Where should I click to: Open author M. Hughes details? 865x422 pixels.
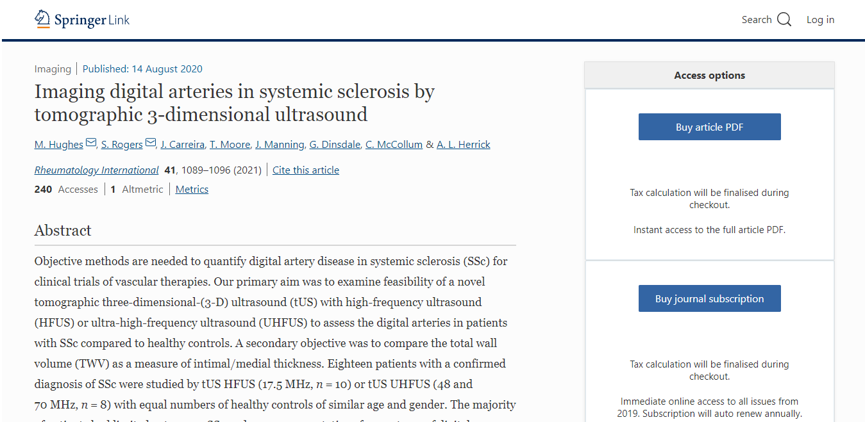(58, 145)
